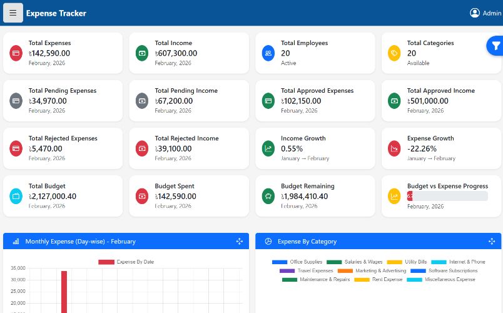Image resolution: width=503 pixels, height=313 pixels.
Task: Expand the Expense By Category panel
Action: pos(492,242)
